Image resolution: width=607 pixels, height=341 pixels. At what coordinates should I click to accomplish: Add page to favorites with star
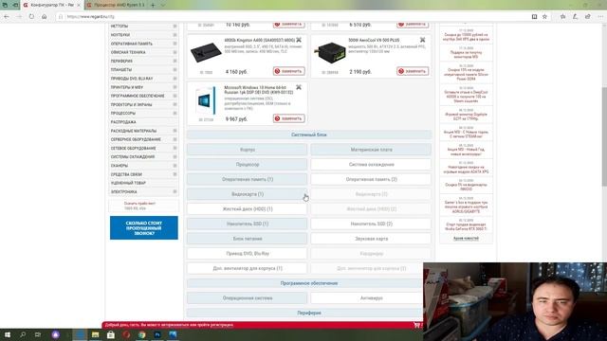click(x=544, y=17)
